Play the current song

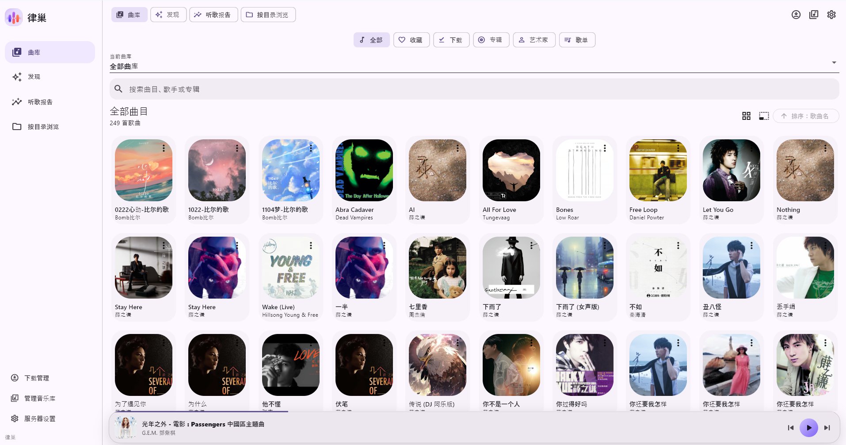click(x=809, y=428)
